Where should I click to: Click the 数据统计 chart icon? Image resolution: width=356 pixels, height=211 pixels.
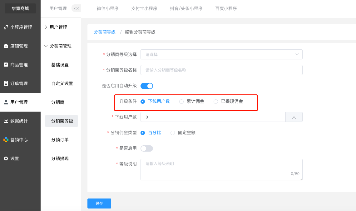point(6,121)
